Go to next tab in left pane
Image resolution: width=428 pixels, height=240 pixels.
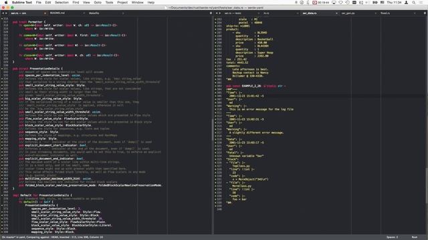click(x=6, y=13)
